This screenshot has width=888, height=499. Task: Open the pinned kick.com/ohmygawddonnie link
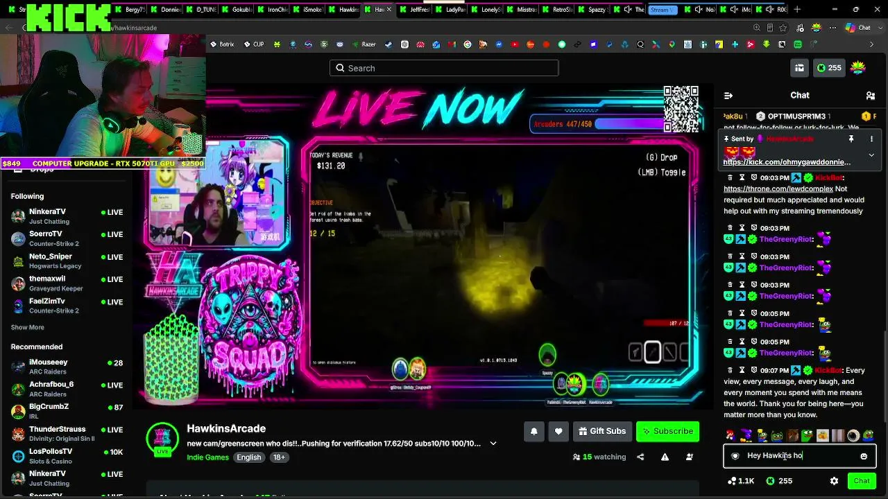click(787, 162)
